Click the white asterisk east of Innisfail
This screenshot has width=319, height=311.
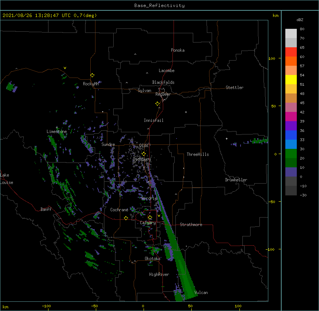click(186, 112)
